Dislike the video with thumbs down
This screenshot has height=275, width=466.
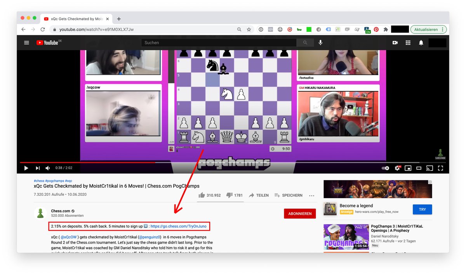[x=234, y=195]
